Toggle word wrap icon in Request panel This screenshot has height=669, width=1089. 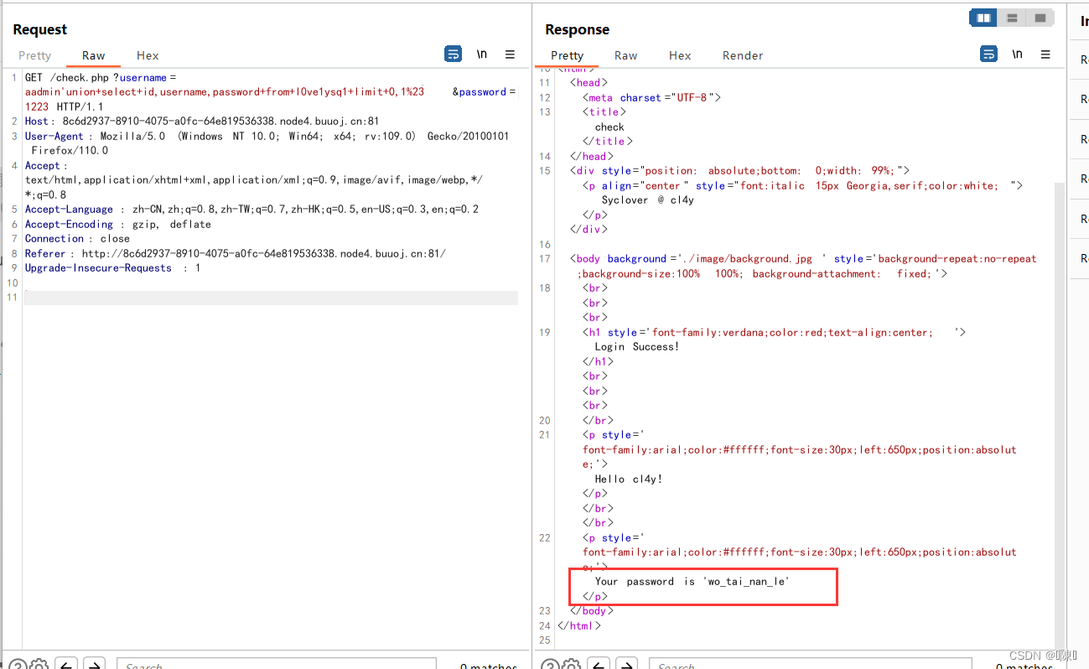click(453, 54)
